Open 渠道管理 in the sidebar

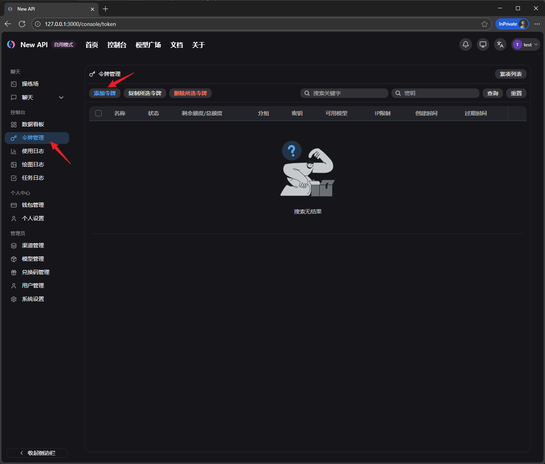[33, 245]
